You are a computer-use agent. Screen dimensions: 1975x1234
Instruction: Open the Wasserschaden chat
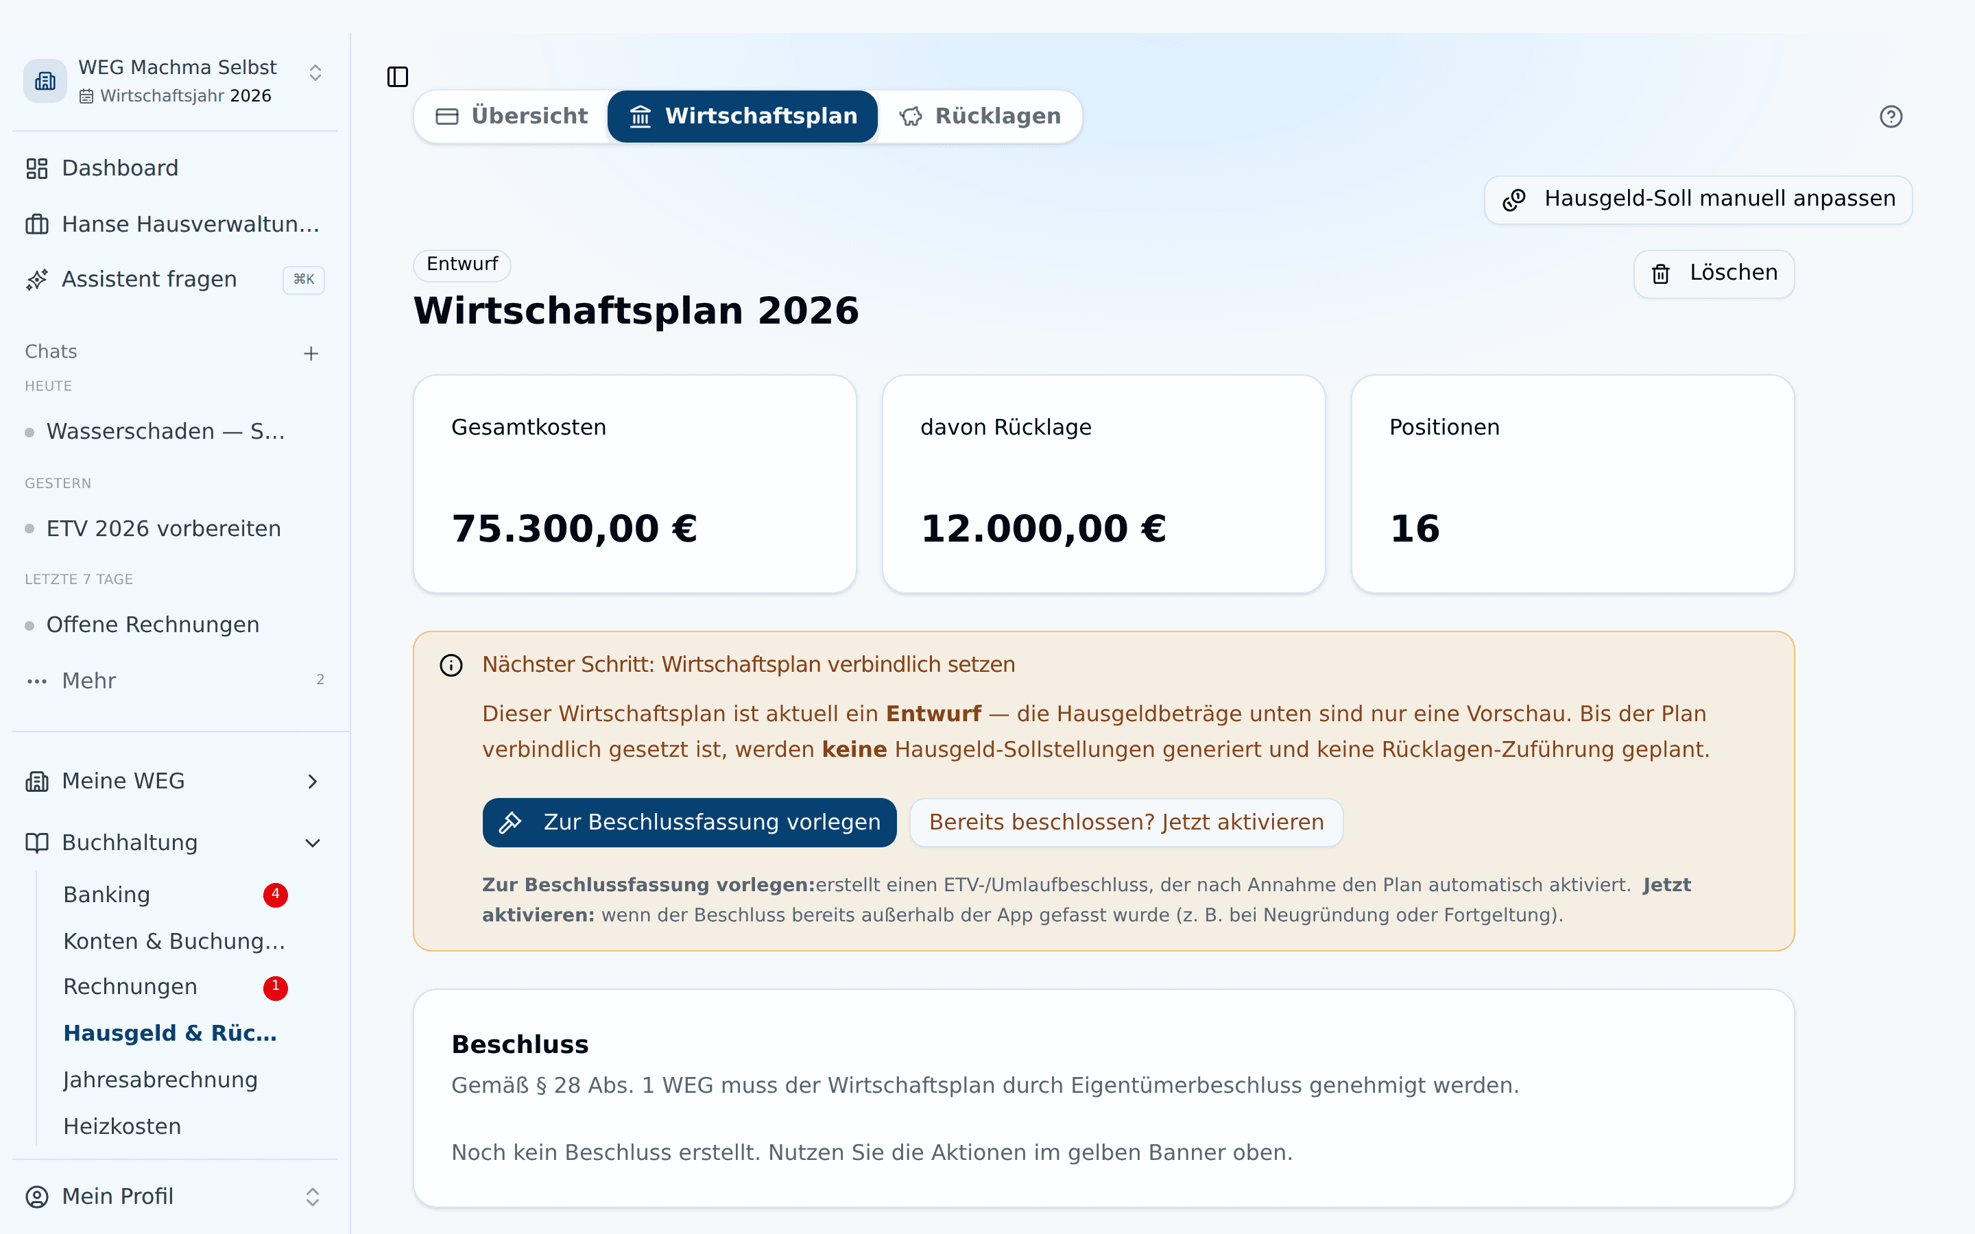[166, 431]
